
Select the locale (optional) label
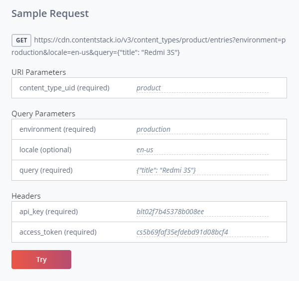click(45, 150)
